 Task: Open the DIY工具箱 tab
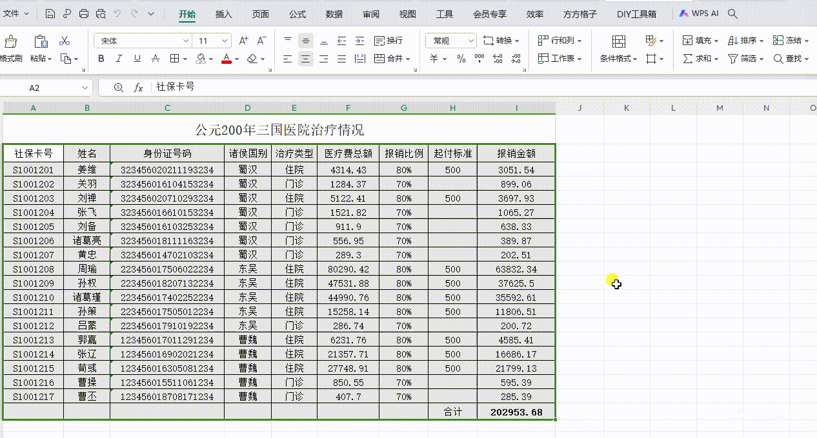pyautogui.click(x=636, y=14)
